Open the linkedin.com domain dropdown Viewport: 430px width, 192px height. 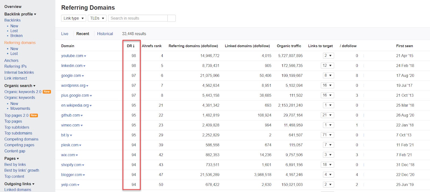coord(84,66)
